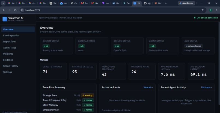Viewport: 220px width, 113px height.
Task: Click the Inspections Performed value 43
Action: click(104, 74)
